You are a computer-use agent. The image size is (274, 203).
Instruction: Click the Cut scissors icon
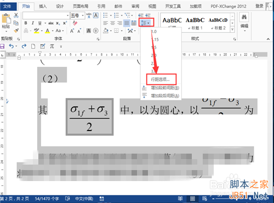point(16,15)
